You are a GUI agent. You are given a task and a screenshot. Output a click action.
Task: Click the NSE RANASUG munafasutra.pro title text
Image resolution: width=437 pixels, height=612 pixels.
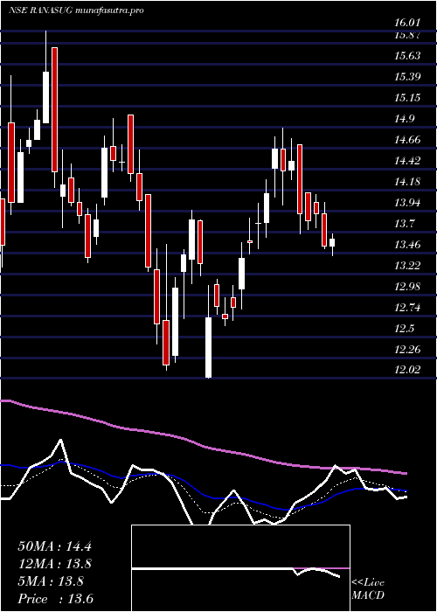[x=76, y=10]
